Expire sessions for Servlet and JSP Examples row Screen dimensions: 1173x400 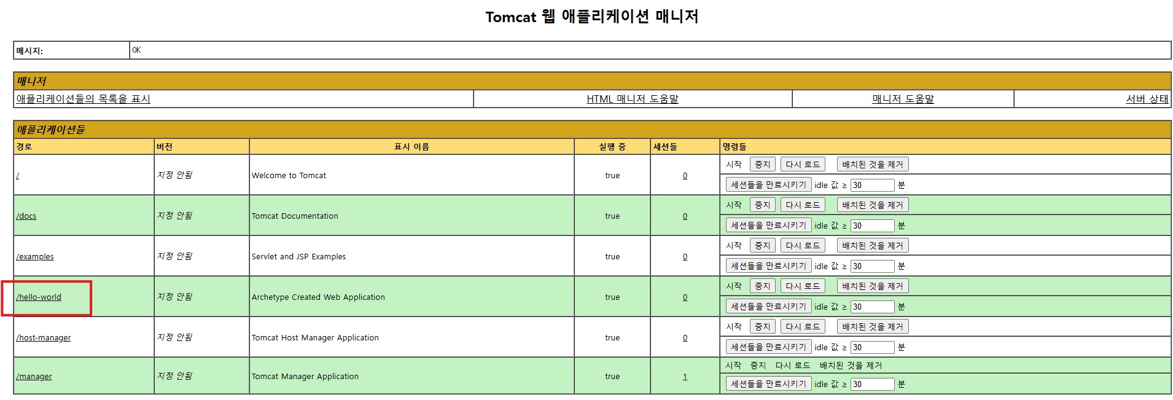coord(768,266)
